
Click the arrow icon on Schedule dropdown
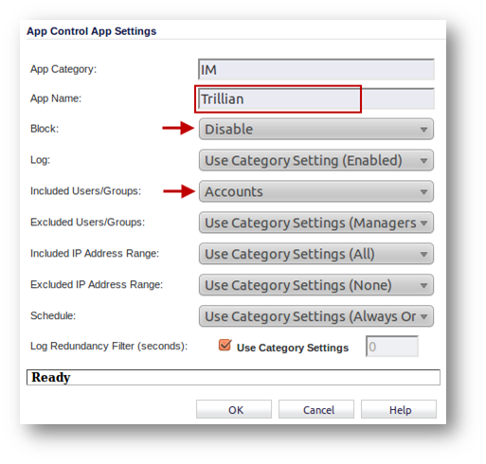pyautogui.click(x=423, y=316)
